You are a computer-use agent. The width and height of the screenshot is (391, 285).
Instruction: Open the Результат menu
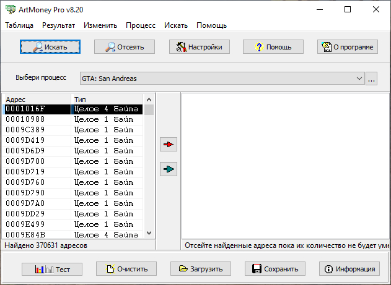coord(58,25)
